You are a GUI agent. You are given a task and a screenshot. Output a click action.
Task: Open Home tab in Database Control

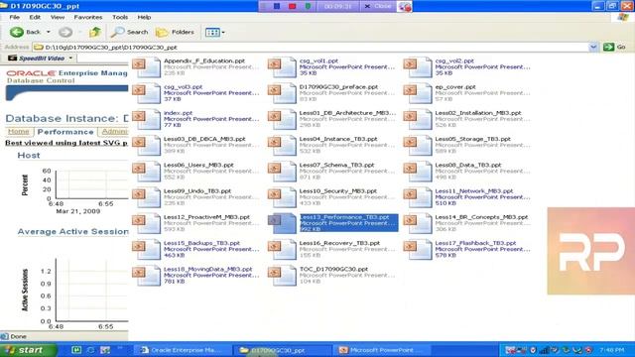point(19,132)
